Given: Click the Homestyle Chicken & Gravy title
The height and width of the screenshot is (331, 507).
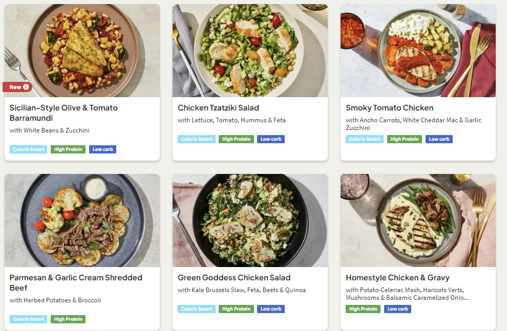Looking at the screenshot, I should pos(397,278).
